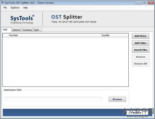Click the Add Folder button
Viewport: 155px width, 119px height.
(x=141, y=43)
